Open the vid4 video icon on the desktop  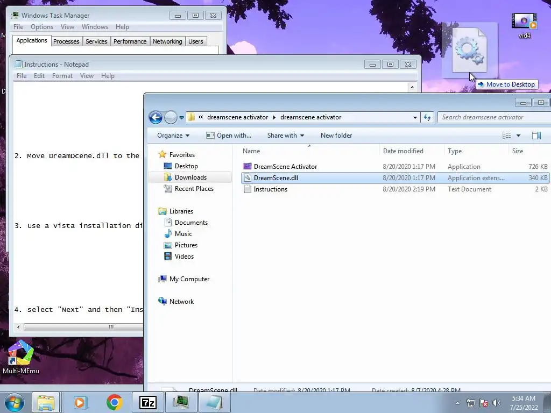coord(524,25)
